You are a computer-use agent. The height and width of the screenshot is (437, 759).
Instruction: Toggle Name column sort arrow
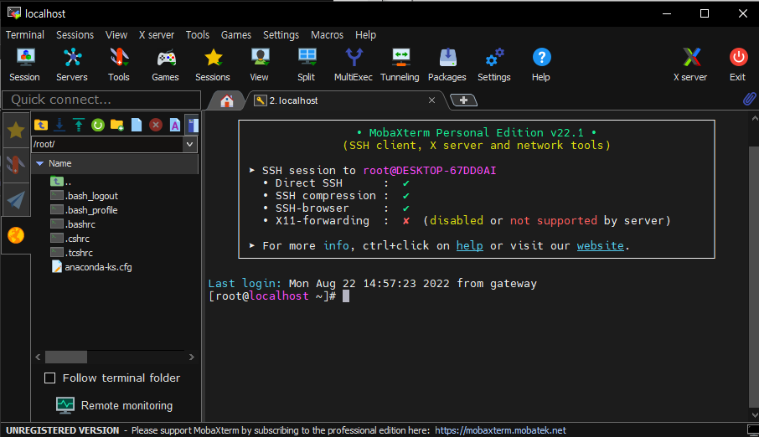[40, 163]
